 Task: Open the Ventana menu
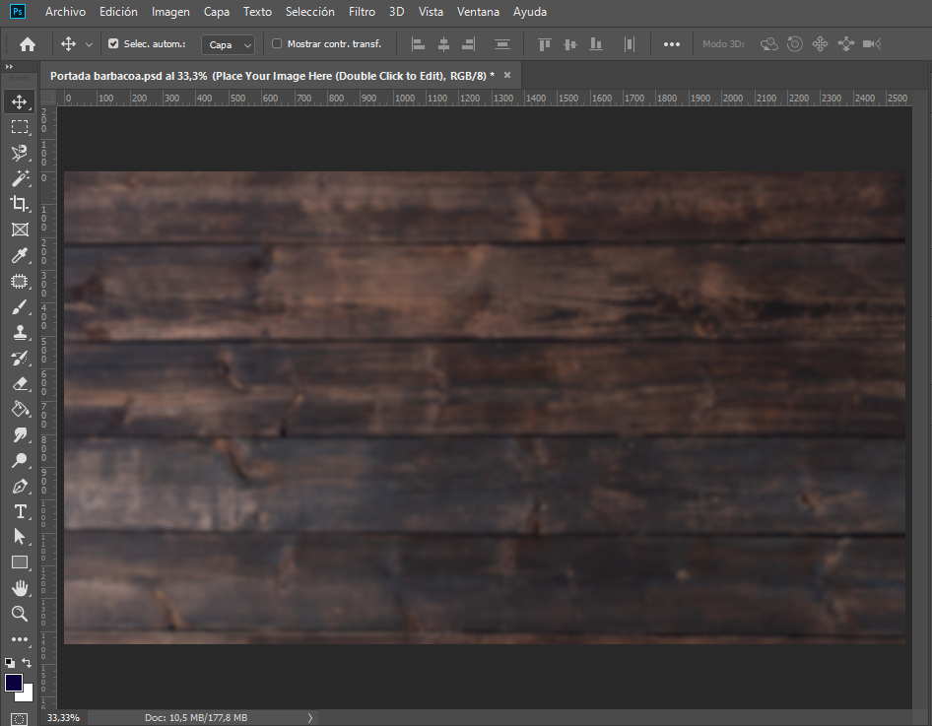(478, 12)
